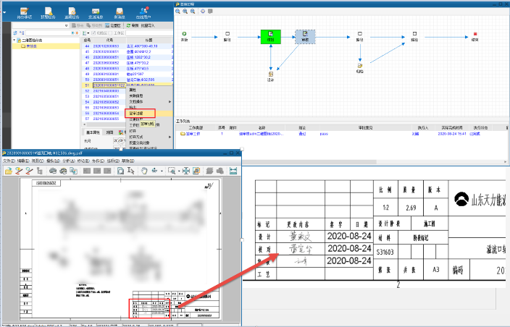Image resolution: width=510 pixels, height=327 pixels.
Task: Click the green start node in workflow diagram
Action: tap(185, 33)
